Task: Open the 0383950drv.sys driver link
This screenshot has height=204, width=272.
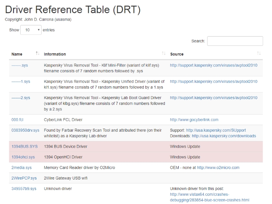Action: (25, 130)
